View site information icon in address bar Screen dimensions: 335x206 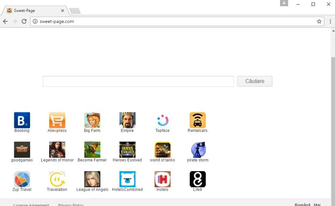35,22
